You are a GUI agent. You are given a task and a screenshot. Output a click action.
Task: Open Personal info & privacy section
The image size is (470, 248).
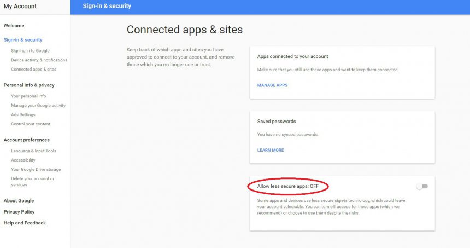tap(29, 85)
